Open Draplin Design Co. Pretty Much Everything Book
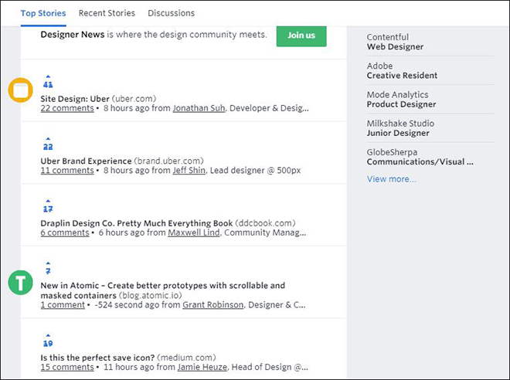Viewport: 510px width, 380px height. tap(137, 223)
